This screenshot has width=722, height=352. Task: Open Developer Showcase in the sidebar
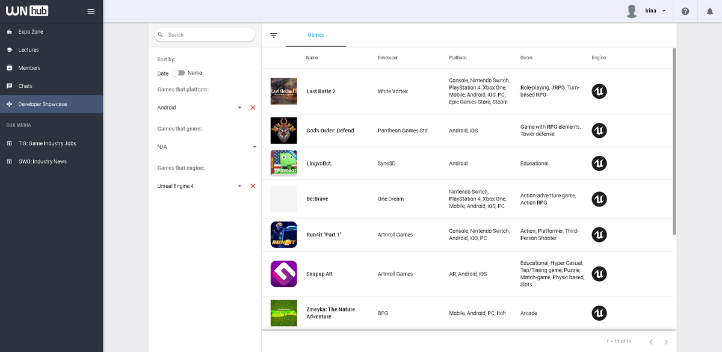pyautogui.click(x=43, y=104)
